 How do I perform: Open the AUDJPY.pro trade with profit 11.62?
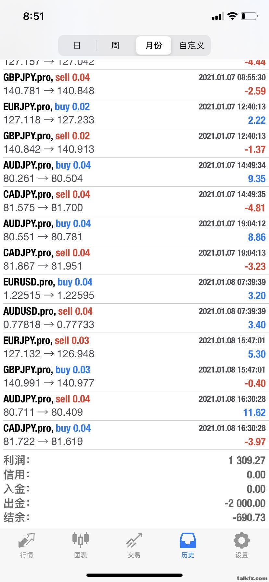134,406
